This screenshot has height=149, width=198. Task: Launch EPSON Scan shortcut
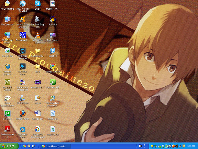[x=22, y=98]
